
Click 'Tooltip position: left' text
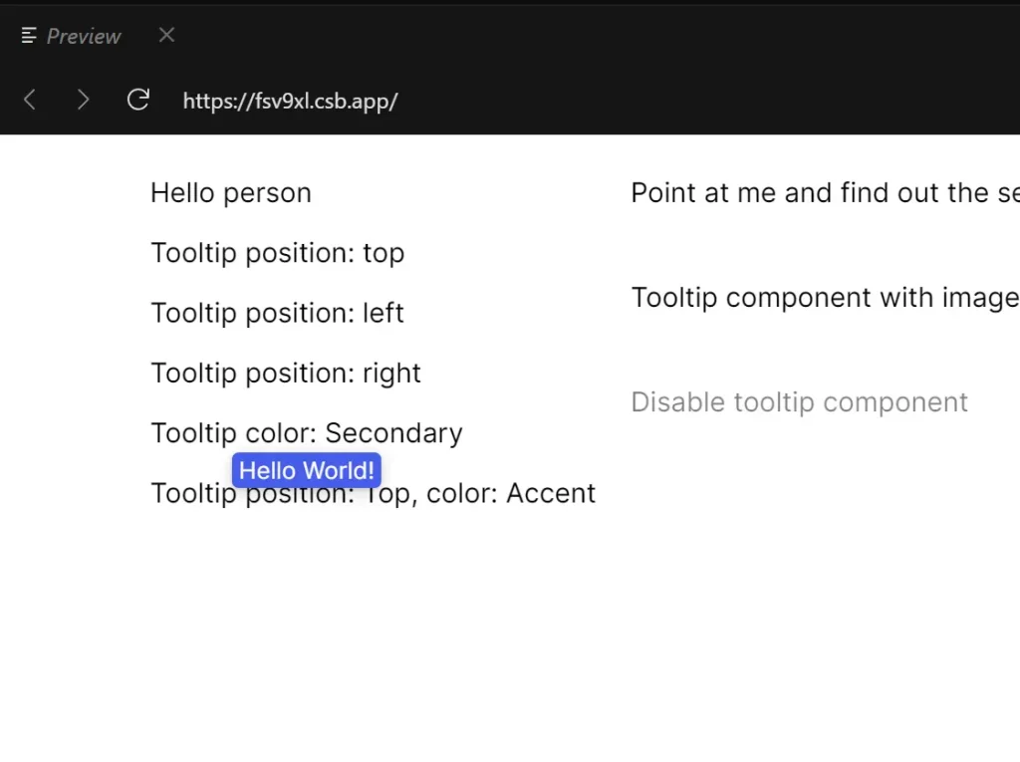(277, 313)
